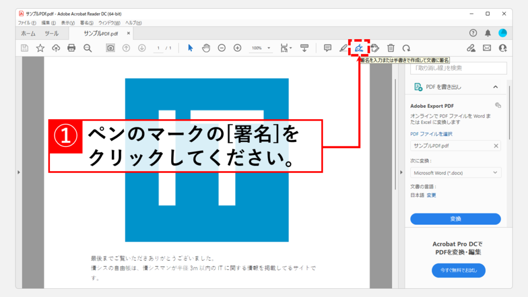Click the zoom out minus icon
Viewport: 528px width, 297px height.
pos(222,48)
